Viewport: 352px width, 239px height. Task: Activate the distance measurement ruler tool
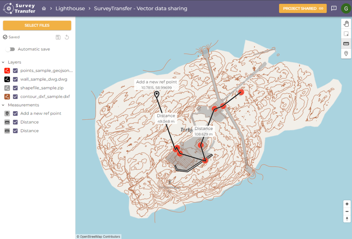point(346,43)
